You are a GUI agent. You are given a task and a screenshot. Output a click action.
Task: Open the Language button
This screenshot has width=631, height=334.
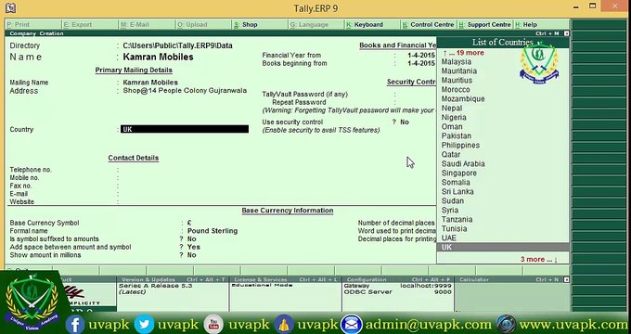(x=316, y=24)
